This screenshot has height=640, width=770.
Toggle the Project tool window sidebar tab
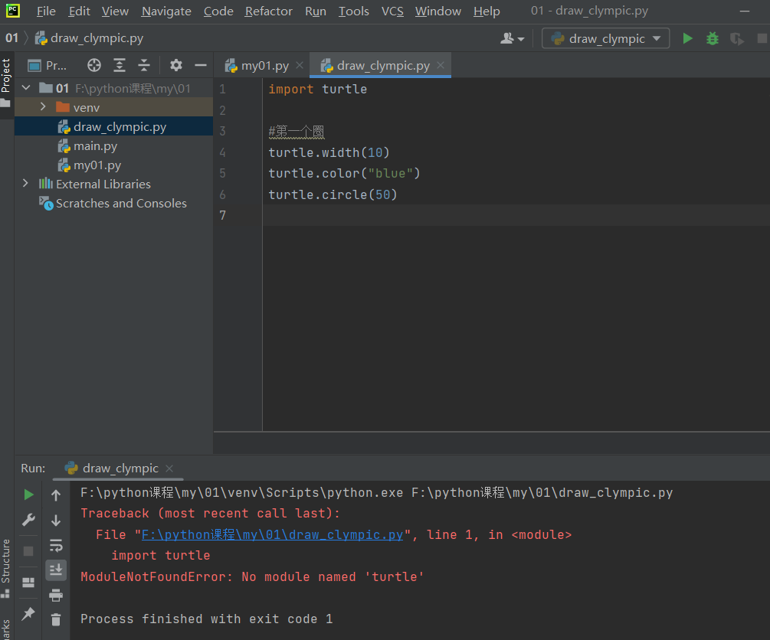(x=6, y=83)
